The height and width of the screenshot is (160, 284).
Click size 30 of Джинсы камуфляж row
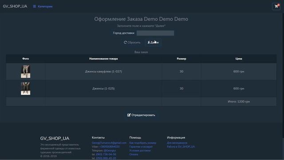pos(181,72)
